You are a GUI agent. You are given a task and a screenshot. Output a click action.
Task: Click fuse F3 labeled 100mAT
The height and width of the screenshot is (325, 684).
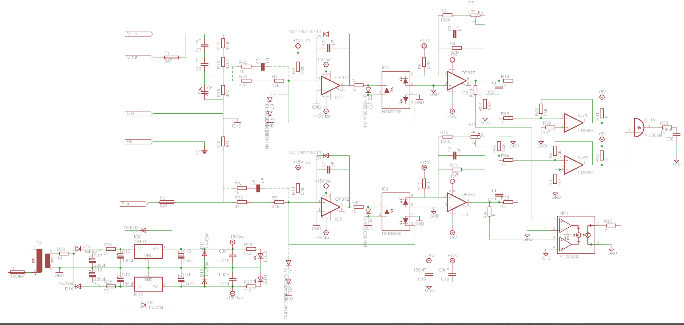coord(17,272)
